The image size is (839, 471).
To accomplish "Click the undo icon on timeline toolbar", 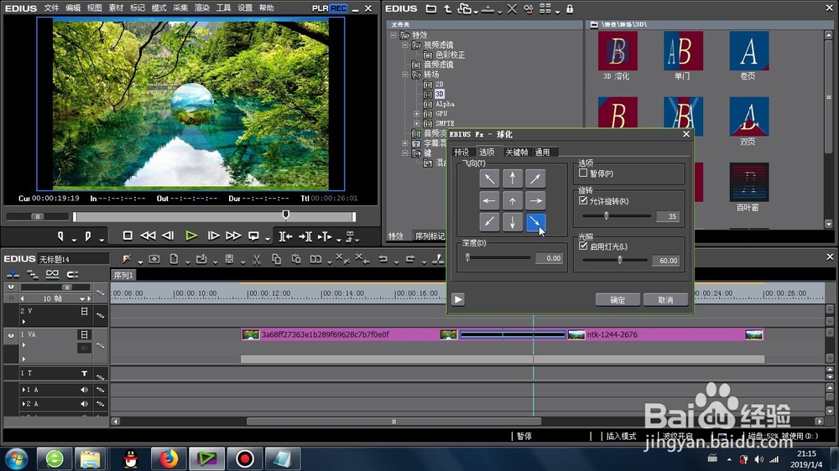I will (x=383, y=259).
